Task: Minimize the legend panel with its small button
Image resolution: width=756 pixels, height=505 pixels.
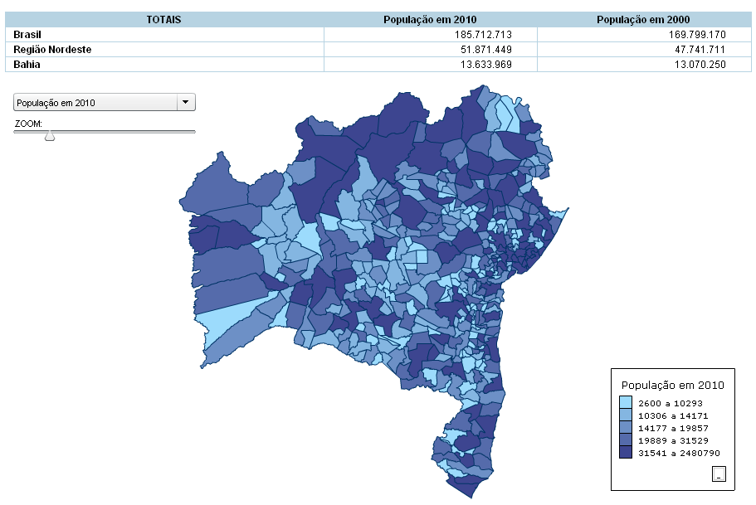Action: coord(719,473)
